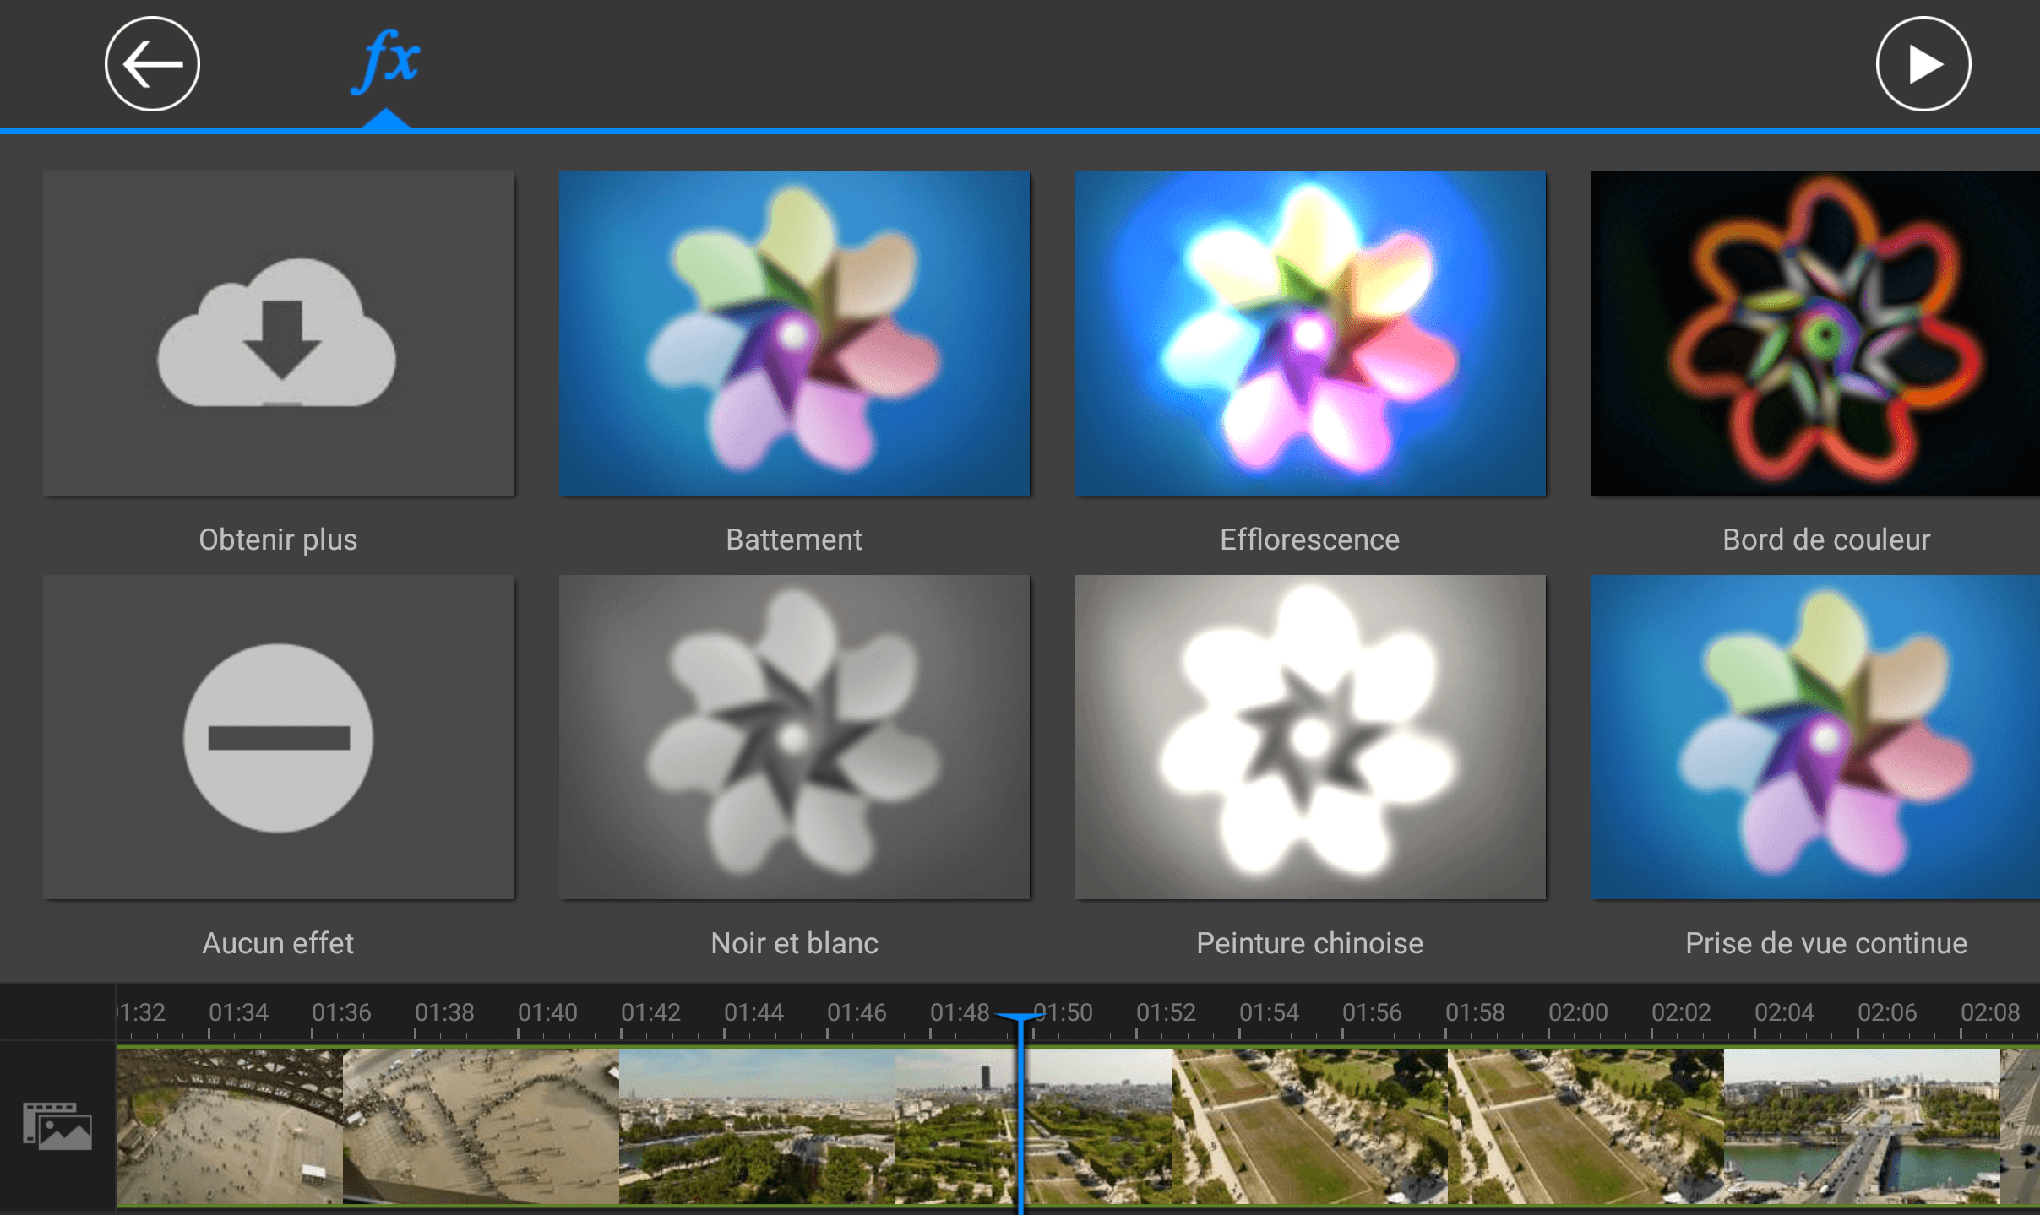Image resolution: width=2040 pixels, height=1215 pixels.
Task: Apply the Noir et blanc effect
Action: [x=794, y=737]
